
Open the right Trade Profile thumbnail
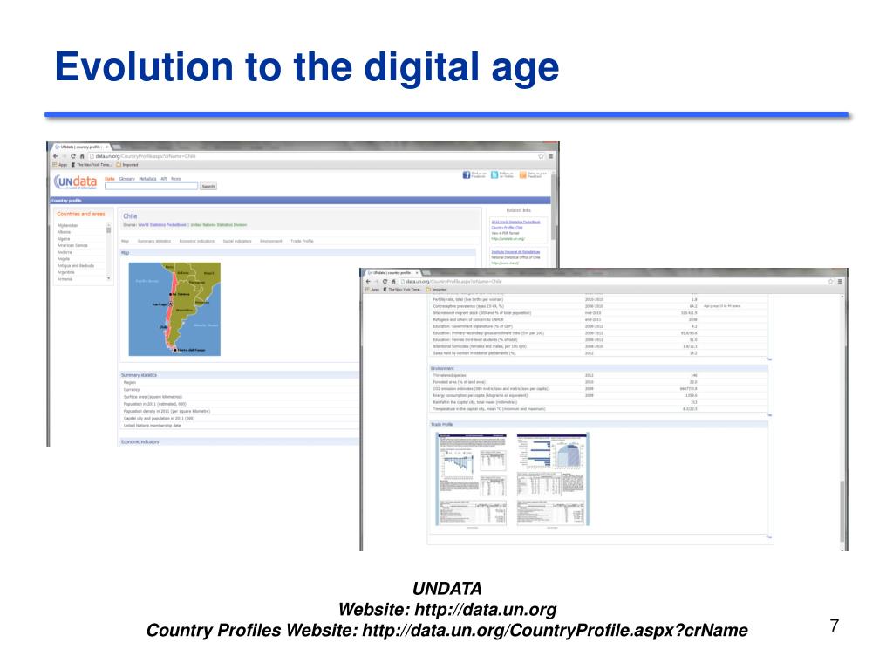click(552, 479)
